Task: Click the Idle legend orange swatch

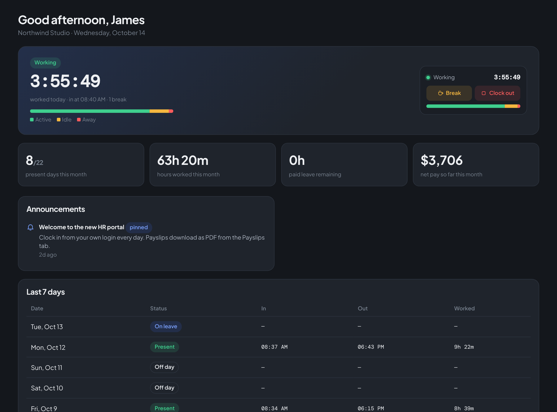Action: tap(58, 120)
